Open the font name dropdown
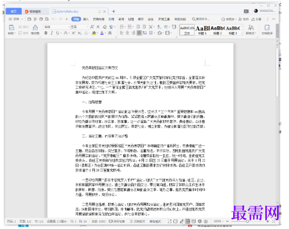 [57, 27]
